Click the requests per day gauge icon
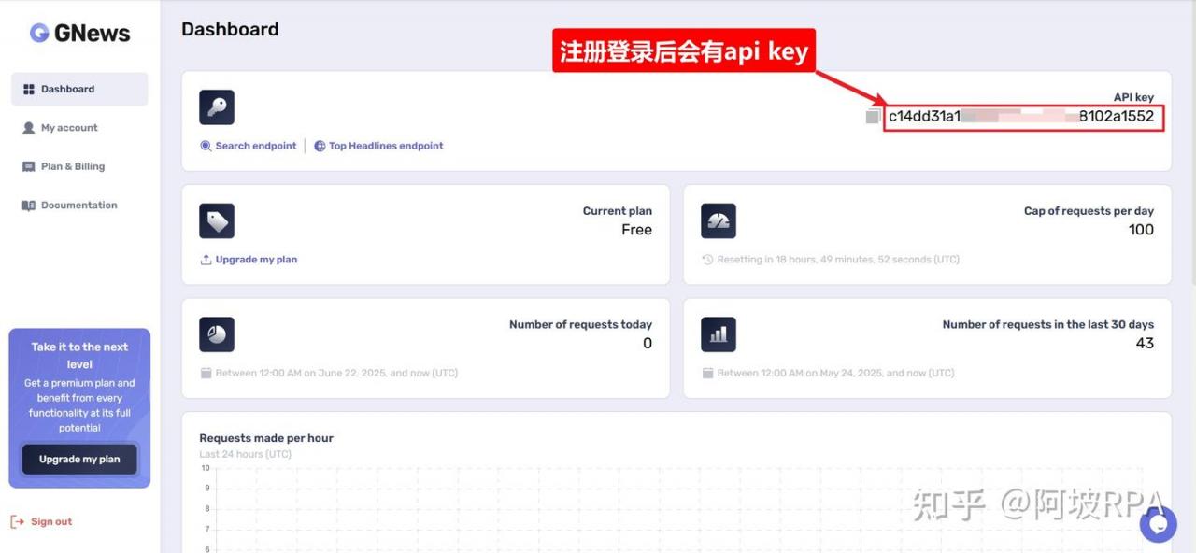 coord(719,221)
